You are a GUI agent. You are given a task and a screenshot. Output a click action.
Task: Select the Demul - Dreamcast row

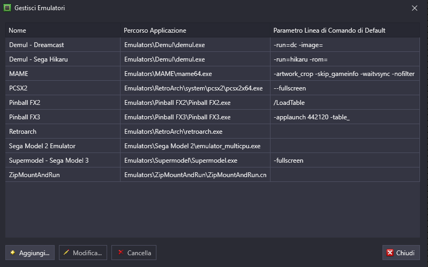click(212, 45)
